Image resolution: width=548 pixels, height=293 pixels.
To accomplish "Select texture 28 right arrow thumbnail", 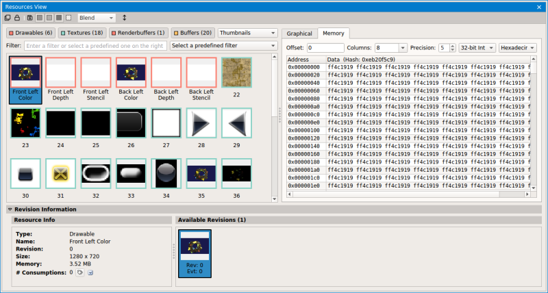I will [201, 128].
